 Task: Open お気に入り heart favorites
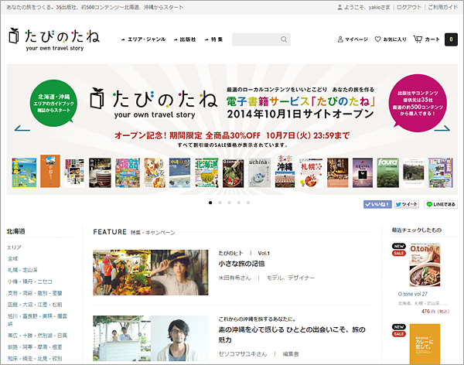point(391,39)
